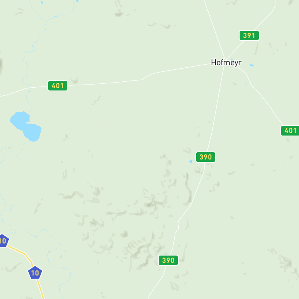Click the 401 shield at the right edge

290,131
